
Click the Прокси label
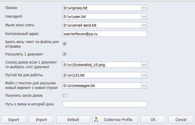(11, 8)
